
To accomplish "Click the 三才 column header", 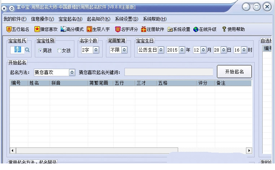I will (x=146, y=83).
